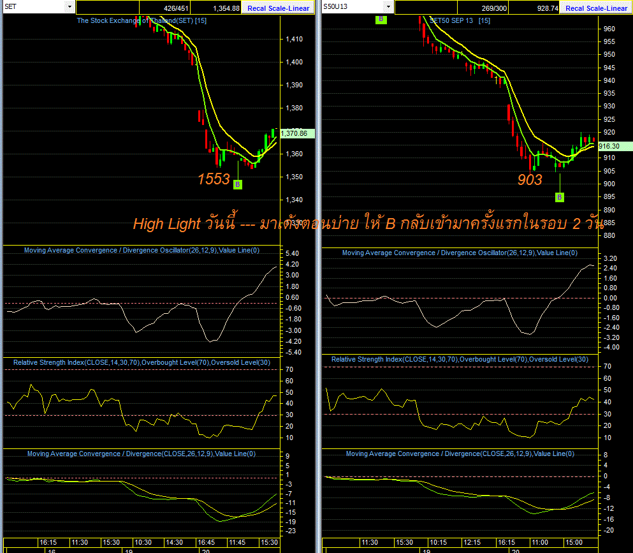The height and width of the screenshot is (553, 633).
Task: Click the 1,340 price axis label
Action: (x=295, y=200)
